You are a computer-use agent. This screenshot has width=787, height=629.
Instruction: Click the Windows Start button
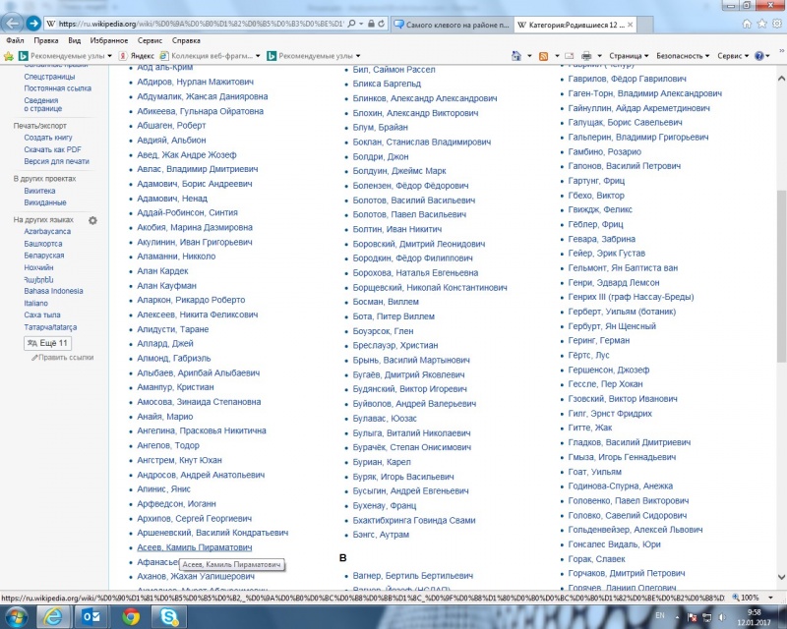coord(19,615)
